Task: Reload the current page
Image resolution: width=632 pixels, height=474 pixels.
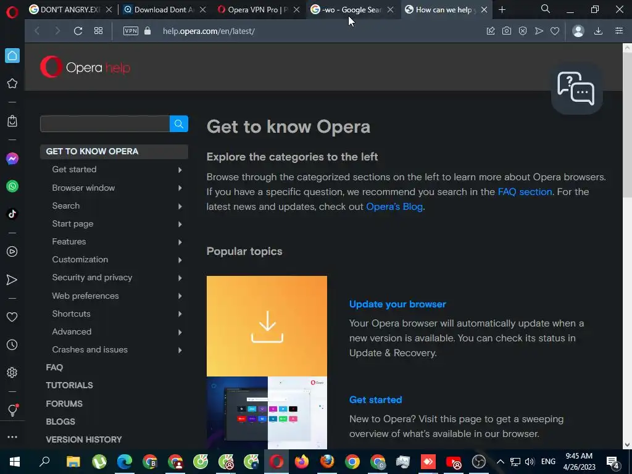Action: pyautogui.click(x=78, y=31)
